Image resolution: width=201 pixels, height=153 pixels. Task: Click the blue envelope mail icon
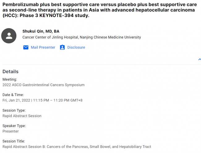pos(26,47)
